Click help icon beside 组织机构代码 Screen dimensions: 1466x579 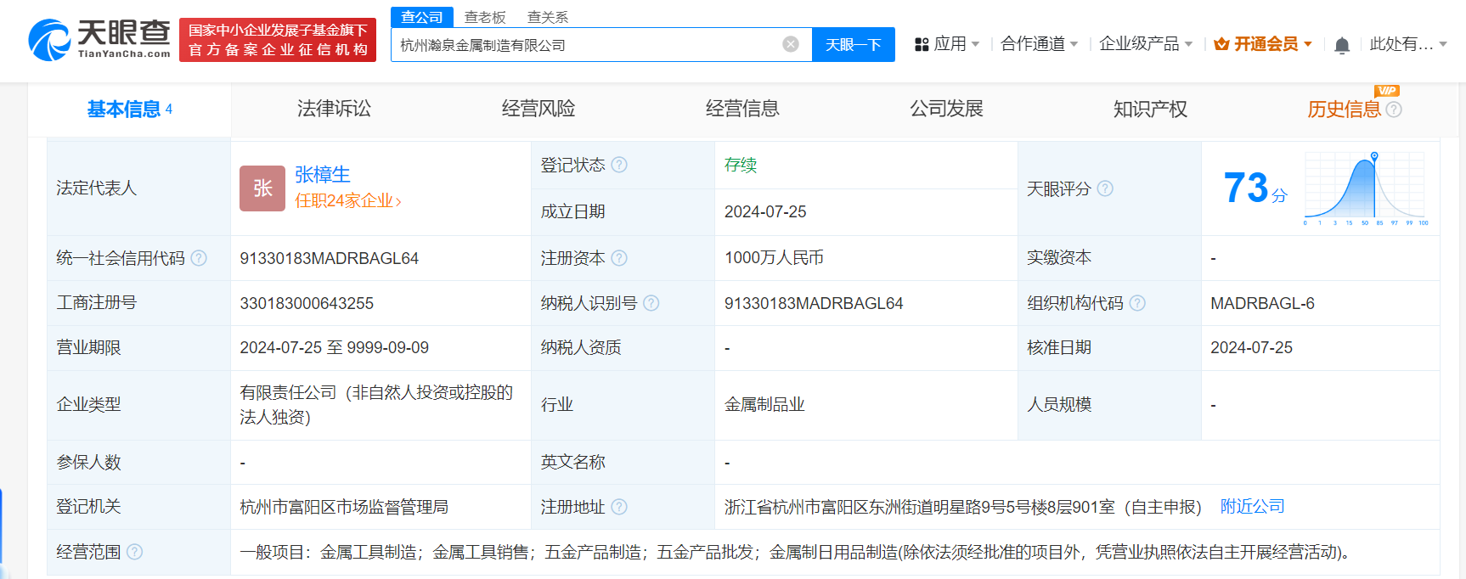pos(1137,303)
